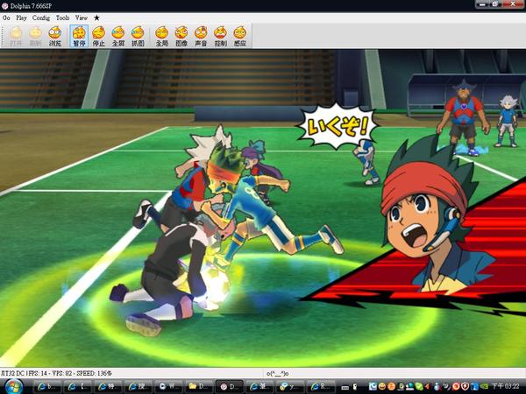
Task: Switch to the Internet Explorer 'R...' taskbar window
Action: (320, 386)
